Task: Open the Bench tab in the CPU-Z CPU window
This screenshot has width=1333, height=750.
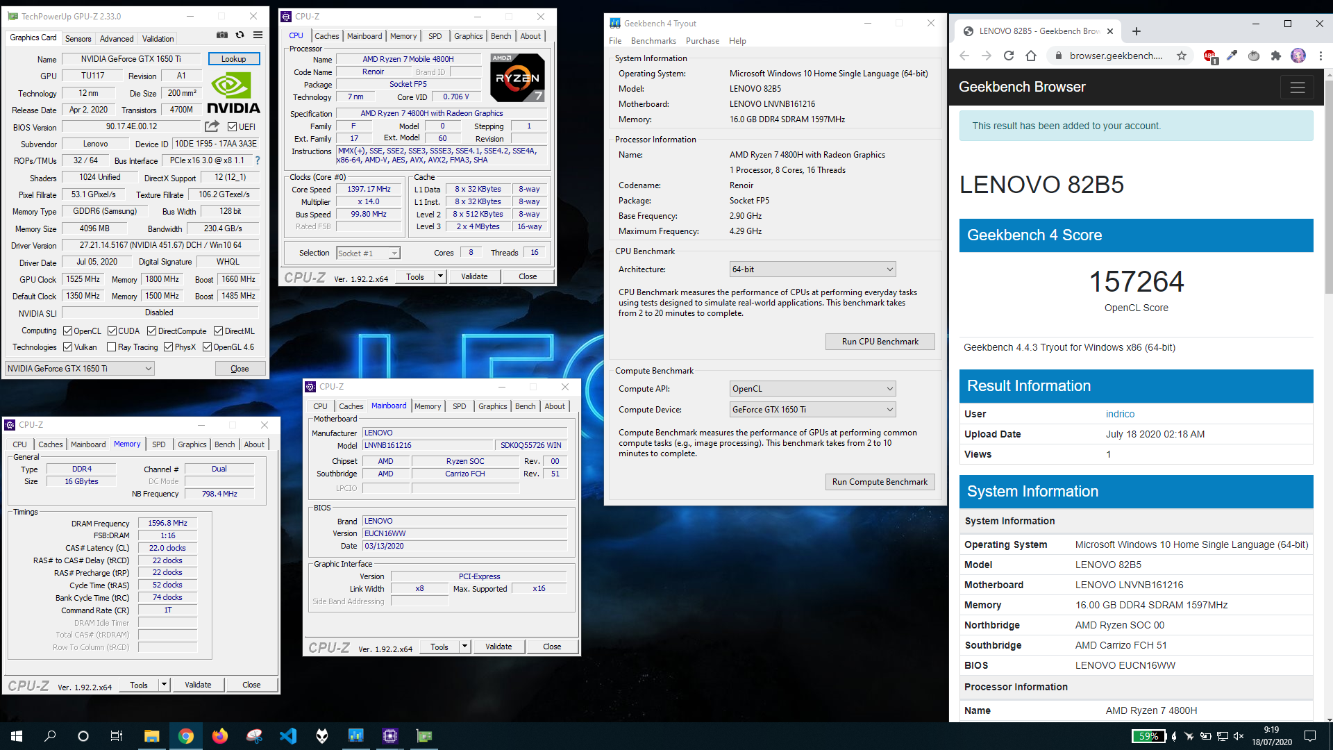Action: 501,36
